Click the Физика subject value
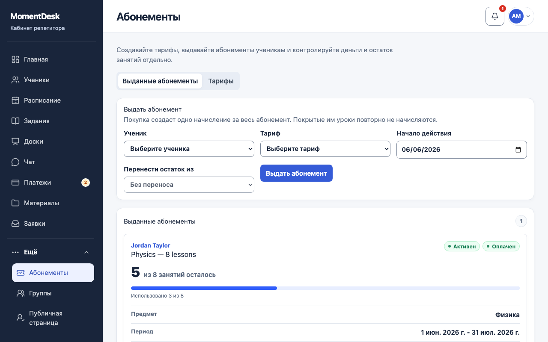 pos(507,315)
